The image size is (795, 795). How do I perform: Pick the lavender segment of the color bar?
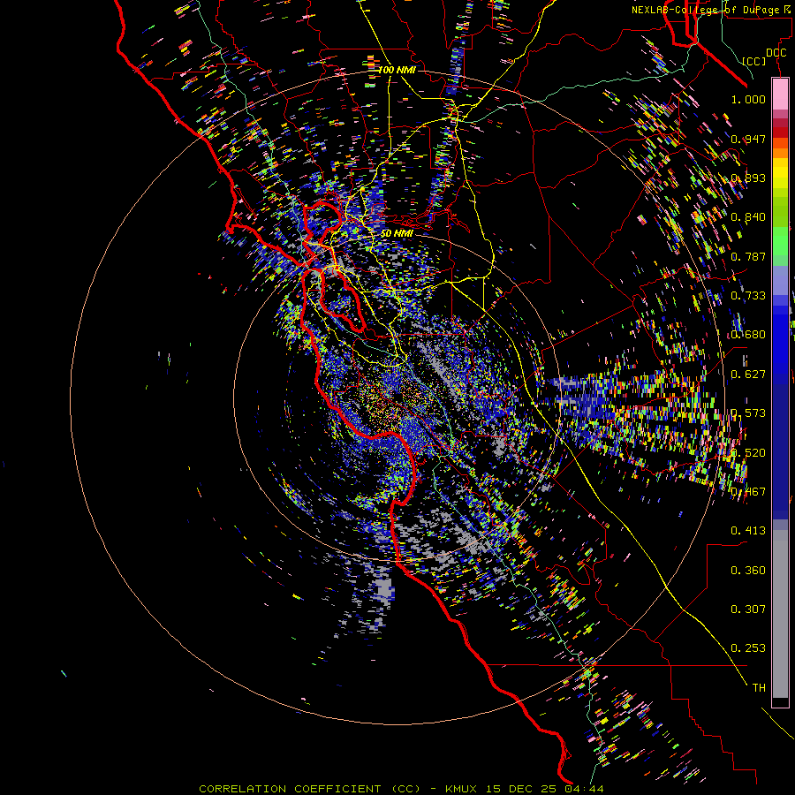pyautogui.click(x=780, y=280)
